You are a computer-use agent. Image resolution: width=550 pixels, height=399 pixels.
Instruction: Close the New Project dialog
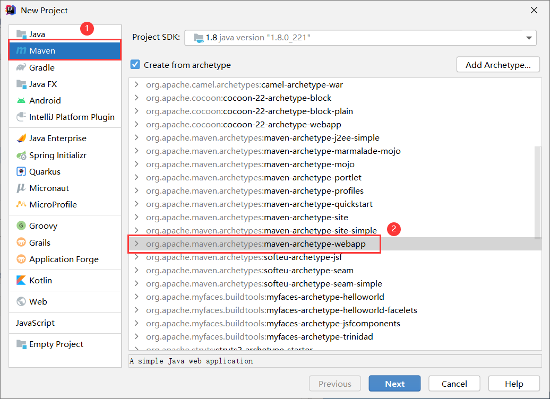(x=534, y=10)
